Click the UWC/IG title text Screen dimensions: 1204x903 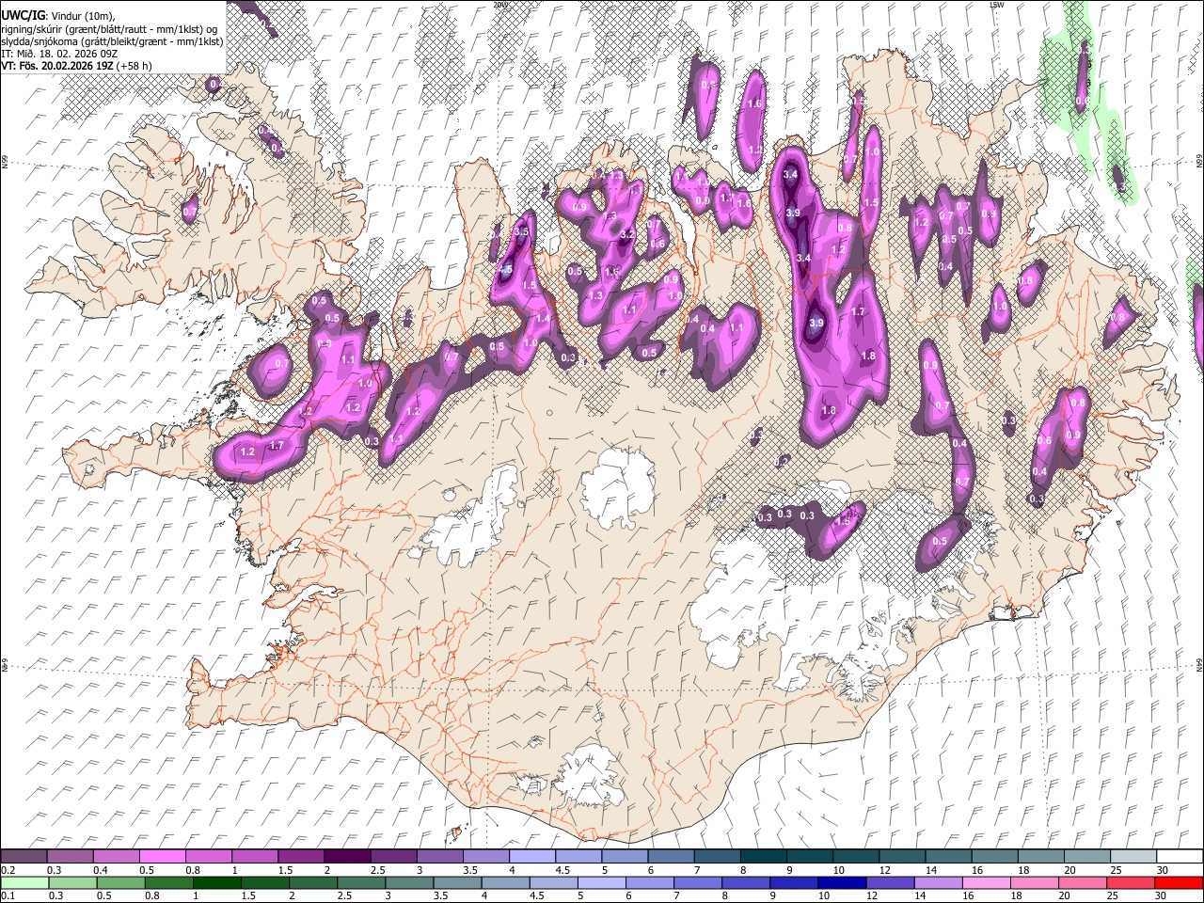[x=23, y=16]
